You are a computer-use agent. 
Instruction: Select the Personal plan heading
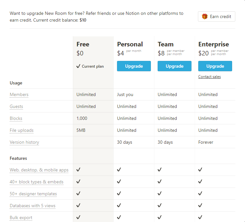[130, 44]
